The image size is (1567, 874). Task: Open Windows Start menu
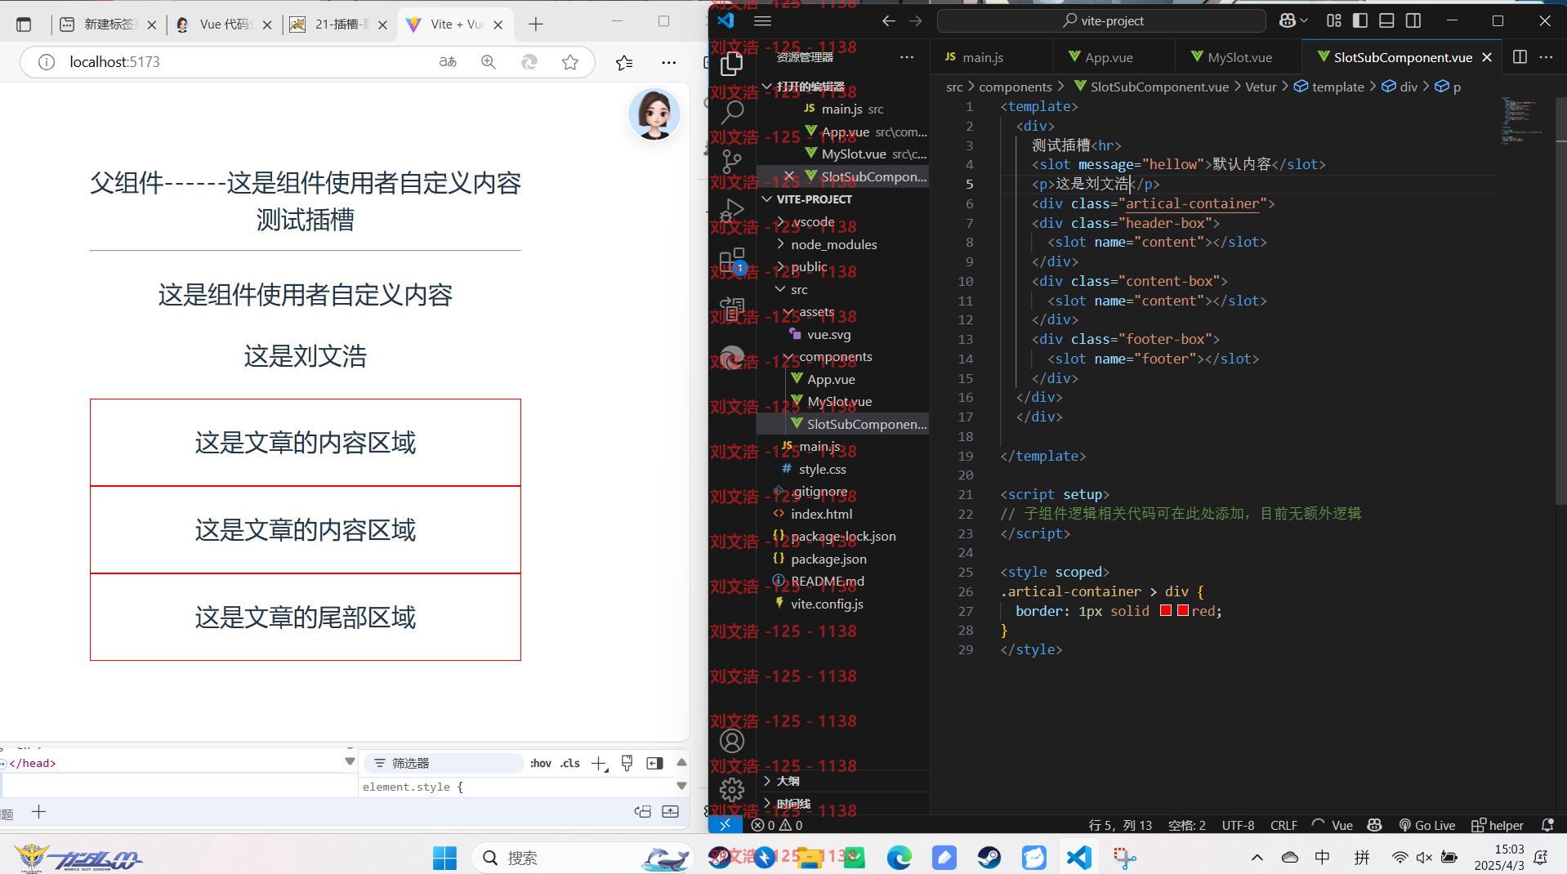(444, 858)
